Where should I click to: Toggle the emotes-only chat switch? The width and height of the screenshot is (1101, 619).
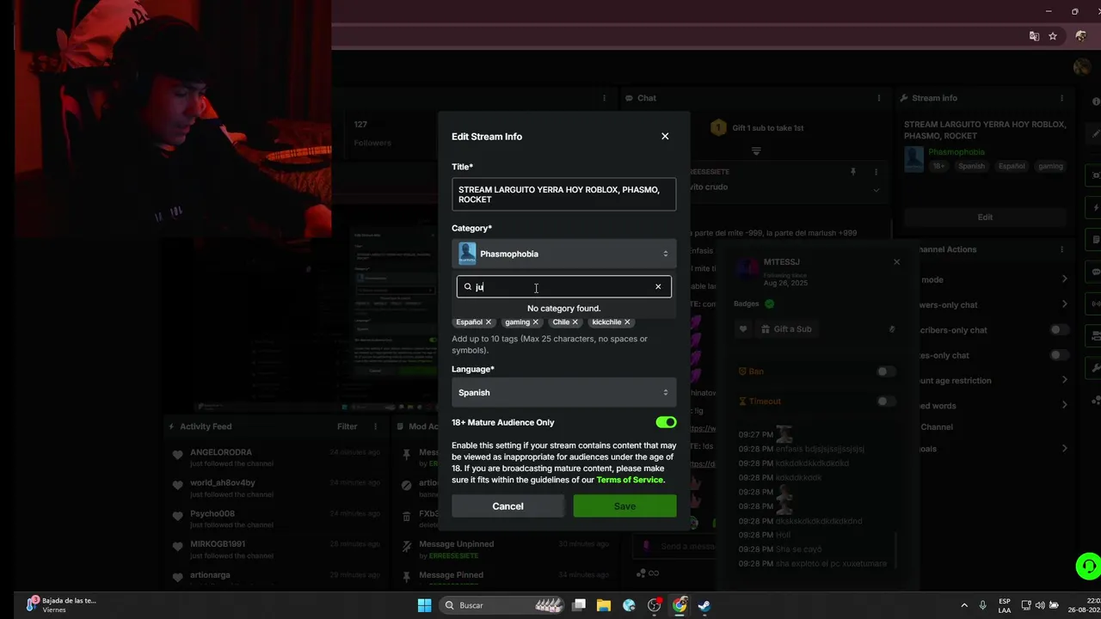pos(1059,355)
